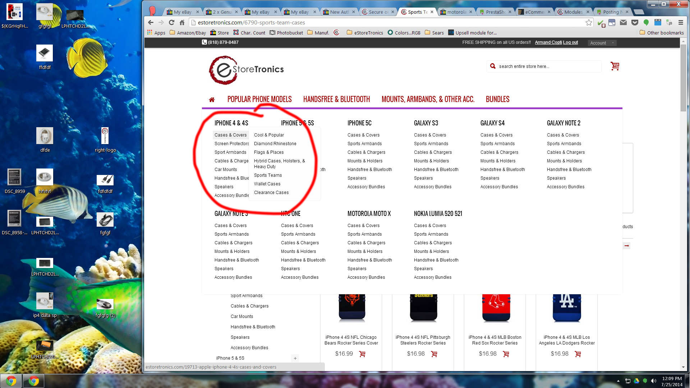Reload the page with the refresh icon
The image size is (690, 388).
click(171, 23)
